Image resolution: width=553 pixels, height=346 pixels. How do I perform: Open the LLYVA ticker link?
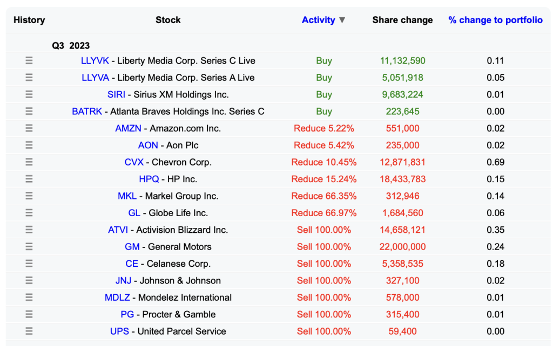point(95,78)
